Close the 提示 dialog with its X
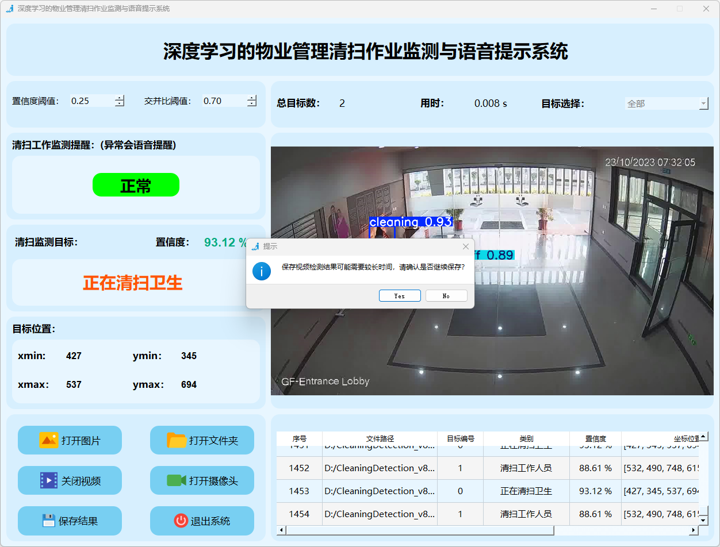 pyautogui.click(x=466, y=246)
